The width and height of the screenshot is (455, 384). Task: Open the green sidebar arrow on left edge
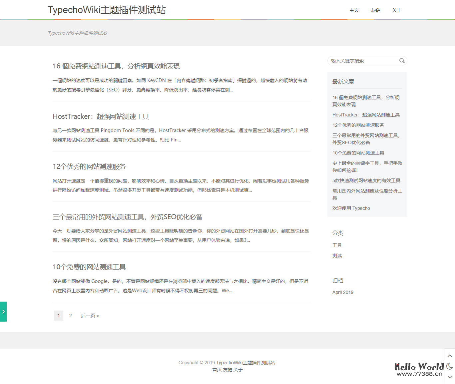3,311
